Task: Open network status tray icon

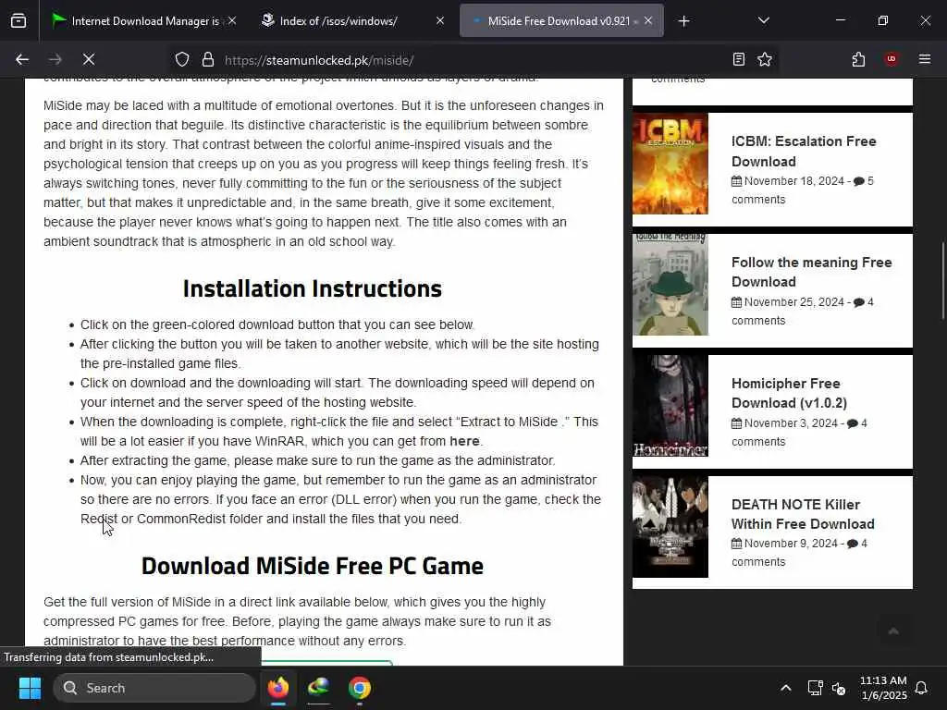Action: (x=816, y=688)
